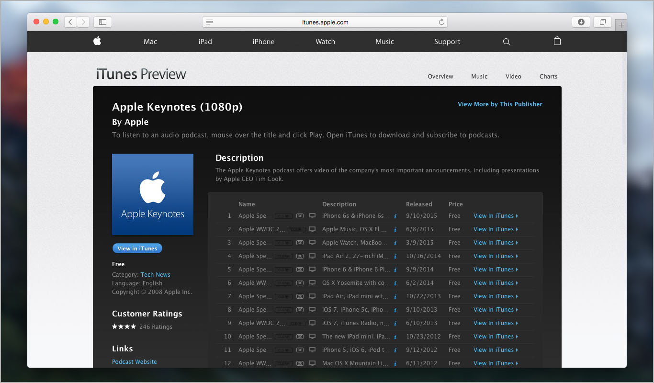Click the video monitor icon in row 11
This screenshot has width=654, height=383.
(x=313, y=350)
